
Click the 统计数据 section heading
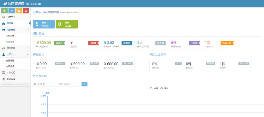pyautogui.click(x=39, y=34)
